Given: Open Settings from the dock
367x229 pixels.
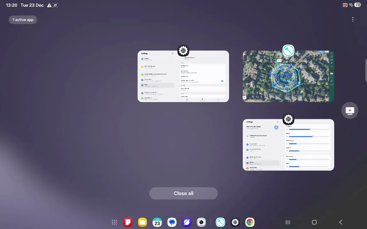Looking at the screenshot, I should 235,222.
